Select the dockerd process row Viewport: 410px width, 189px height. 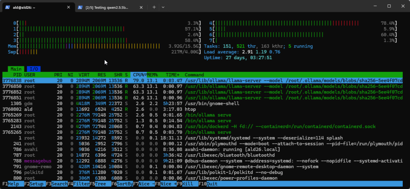click(203, 126)
